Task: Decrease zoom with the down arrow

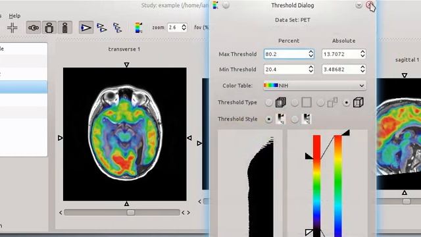Action: click(184, 29)
